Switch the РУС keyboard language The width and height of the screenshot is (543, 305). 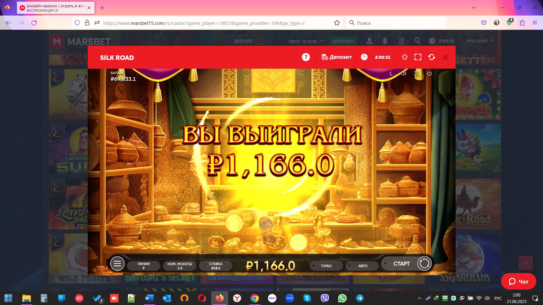498,298
